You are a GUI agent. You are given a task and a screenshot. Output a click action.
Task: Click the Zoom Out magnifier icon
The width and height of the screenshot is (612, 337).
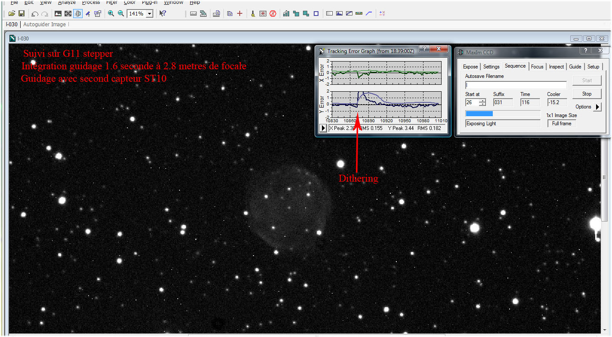point(121,14)
